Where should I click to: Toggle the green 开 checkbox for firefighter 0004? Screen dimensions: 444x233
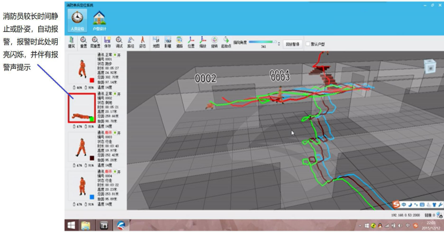pos(115,171)
